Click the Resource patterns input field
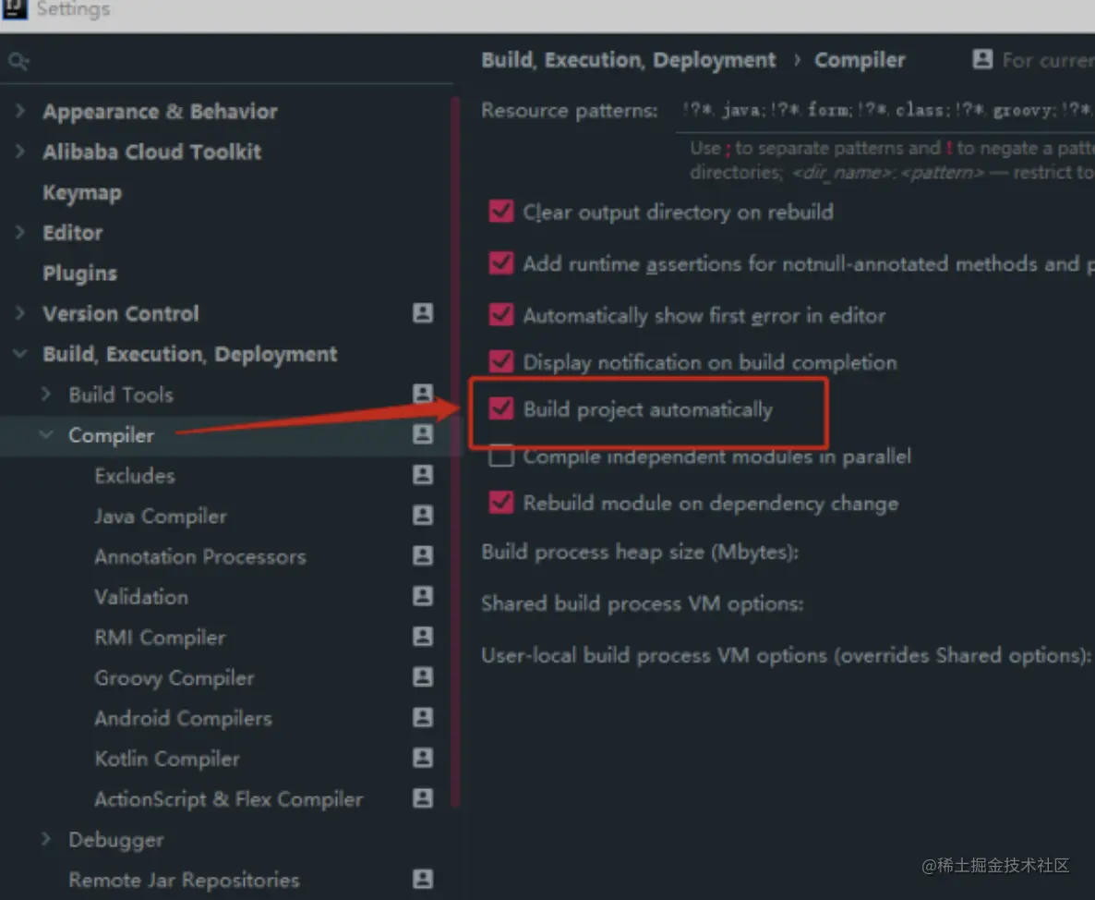Image resolution: width=1095 pixels, height=900 pixels. tap(884, 110)
